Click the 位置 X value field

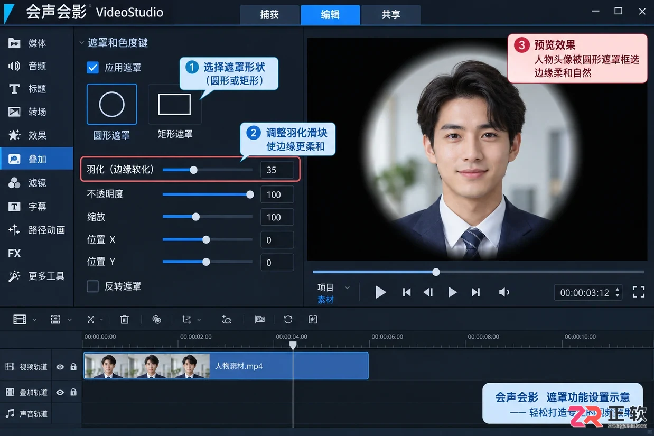(277, 240)
